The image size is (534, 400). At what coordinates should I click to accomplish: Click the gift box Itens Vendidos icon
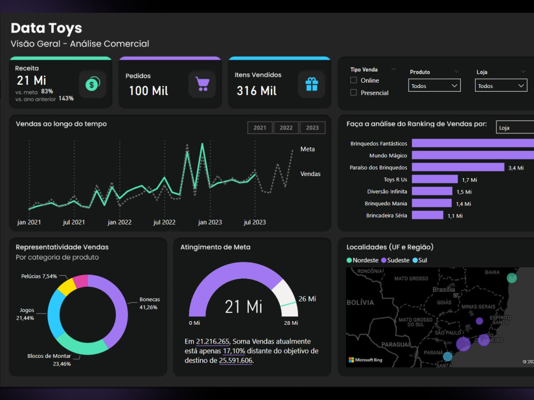(x=312, y=84)
